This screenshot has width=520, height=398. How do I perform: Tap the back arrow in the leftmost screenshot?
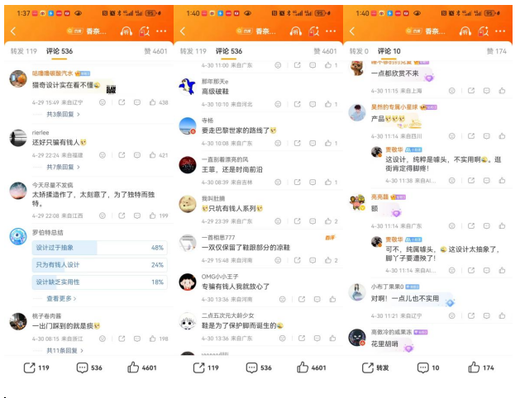pyautogui.click(x=13, y=31)
